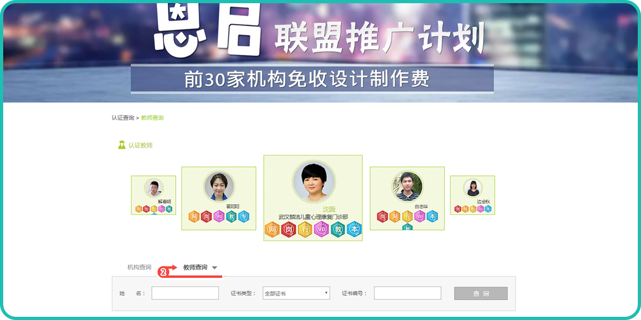Click the purple VB badge under 沈薇
641x320 pixels.
coord(321,229)
